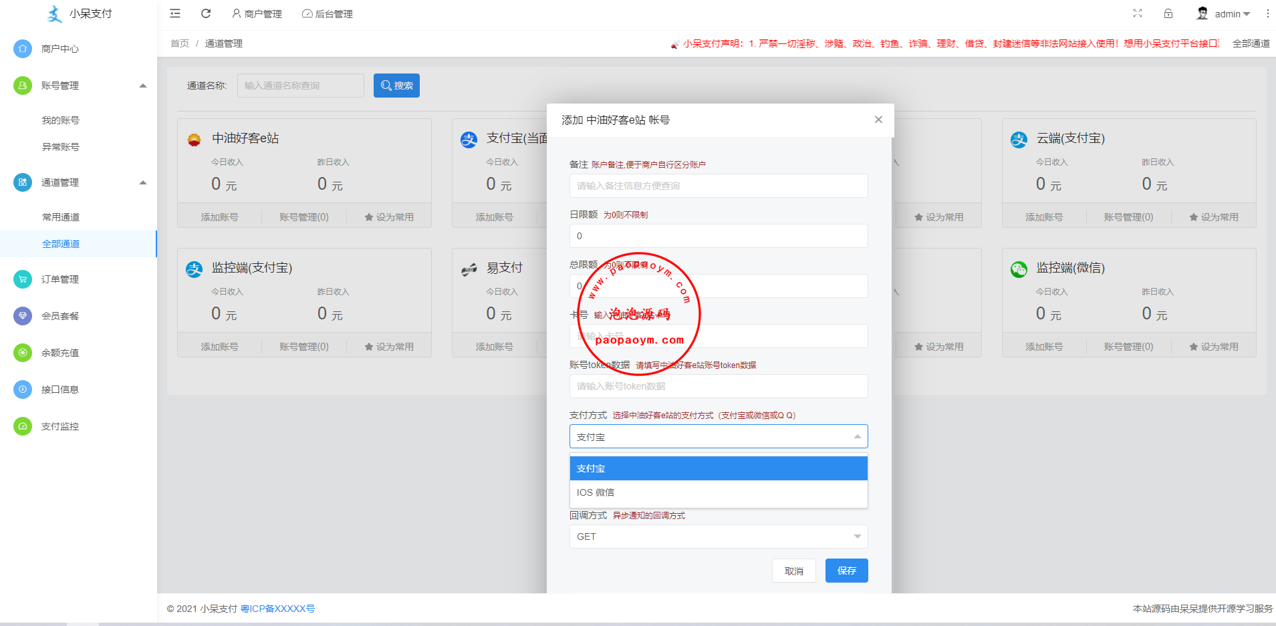Star 监控端(微信) via 设为常用

1213,347
